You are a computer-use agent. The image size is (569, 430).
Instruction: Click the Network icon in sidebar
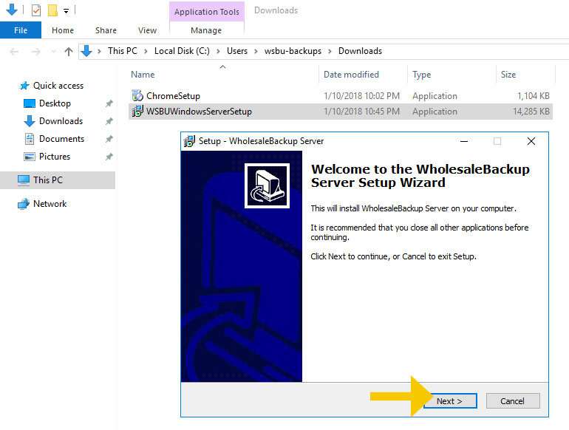pos(24,204)
